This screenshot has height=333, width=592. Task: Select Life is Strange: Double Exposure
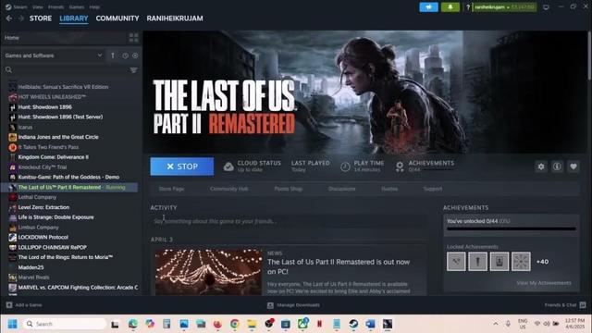pyautogui.click(x=55, y=217)
